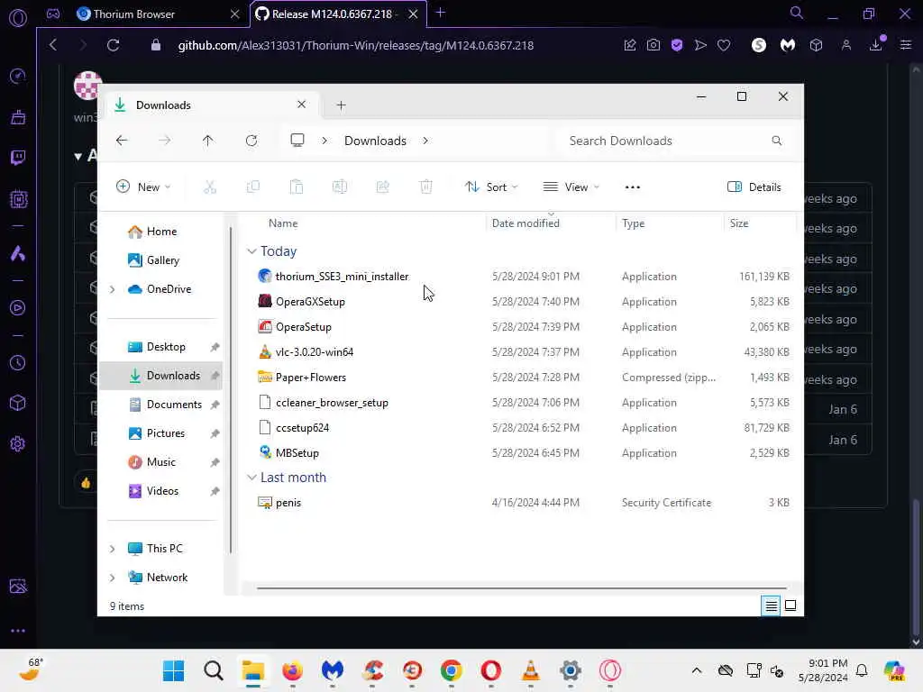Open VLC from the taskbar
923x692 pixels.
tap(530, 670)
